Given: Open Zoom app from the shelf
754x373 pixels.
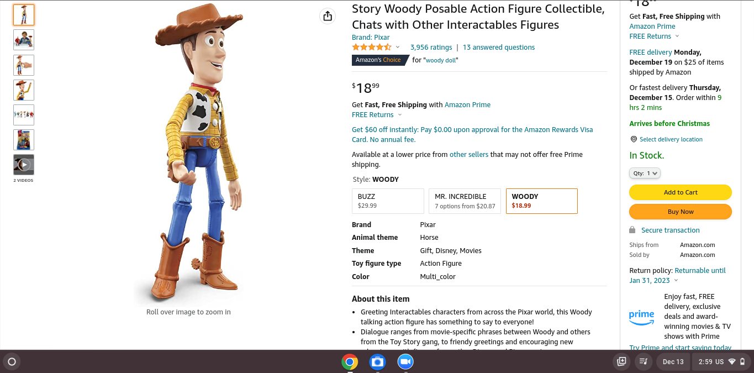Looking at the screenshot, I should tap(405, 362).
